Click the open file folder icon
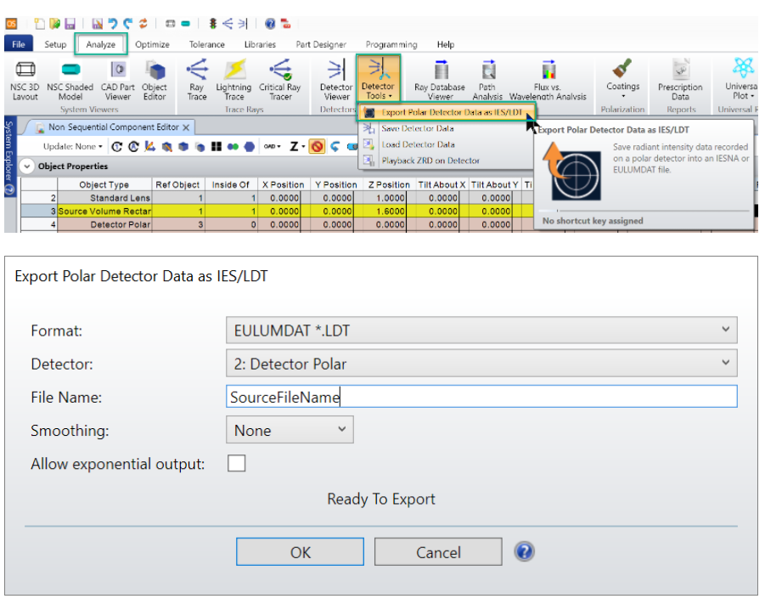 54,24
